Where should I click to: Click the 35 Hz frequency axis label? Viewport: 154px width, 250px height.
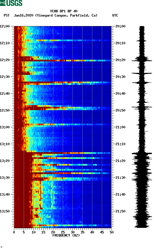pos(82,232)
